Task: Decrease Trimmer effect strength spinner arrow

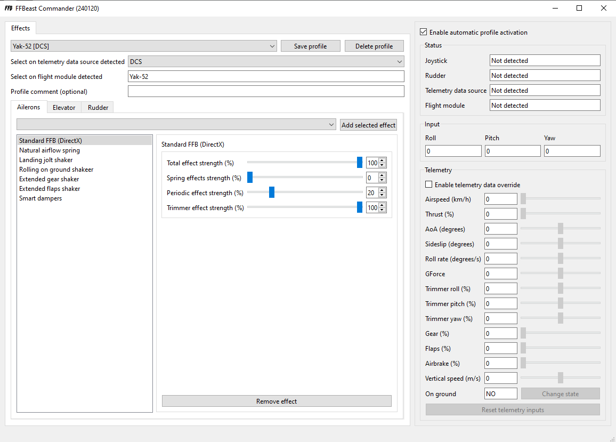Action: tap(382, 210)
